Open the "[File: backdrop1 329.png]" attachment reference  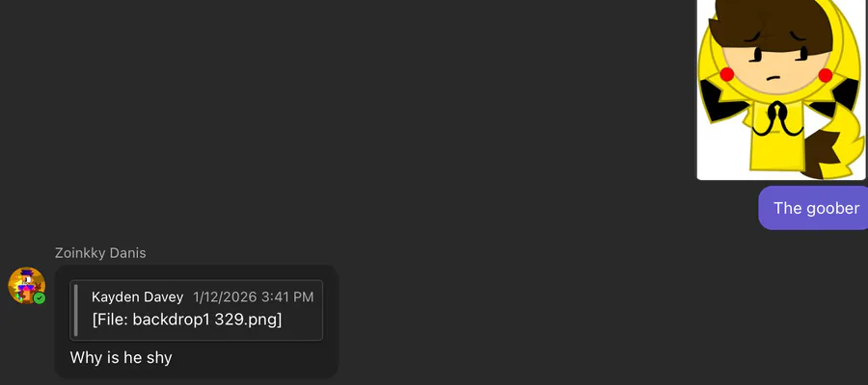click(x=186, y=320)
